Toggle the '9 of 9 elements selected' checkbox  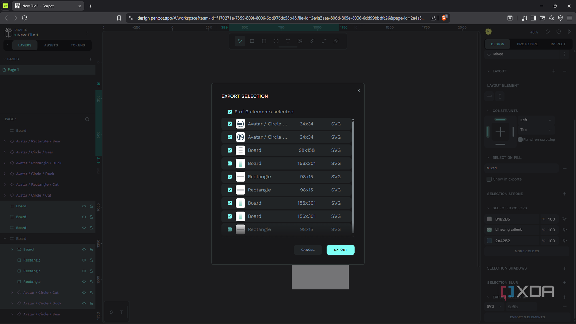(230, 112)
